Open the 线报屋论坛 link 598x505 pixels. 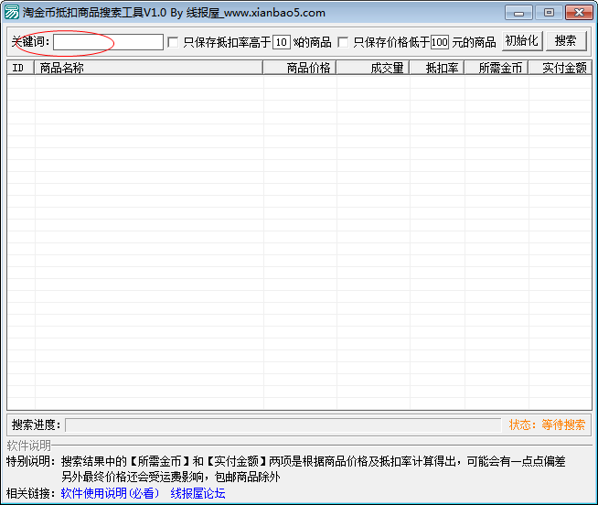coord(198,493)
